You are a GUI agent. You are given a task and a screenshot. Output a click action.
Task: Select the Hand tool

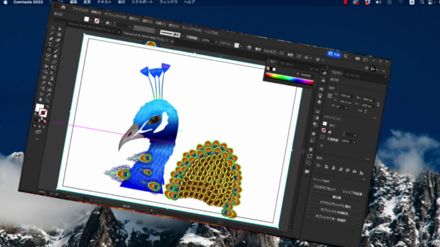tap(41, 99)
